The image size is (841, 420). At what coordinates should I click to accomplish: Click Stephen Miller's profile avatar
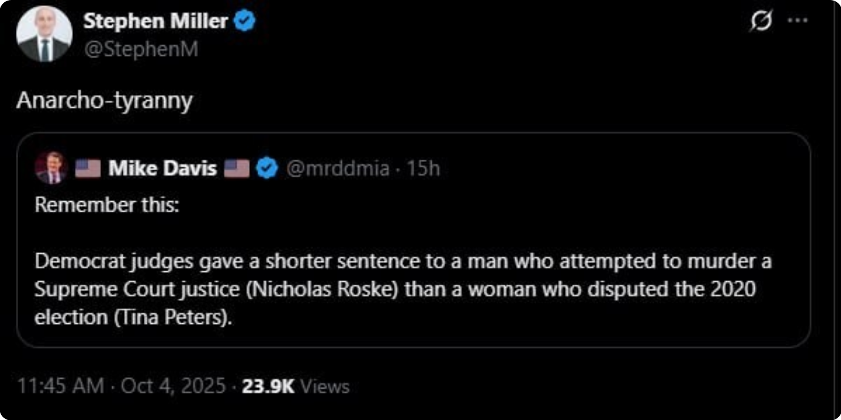[44, 34]
